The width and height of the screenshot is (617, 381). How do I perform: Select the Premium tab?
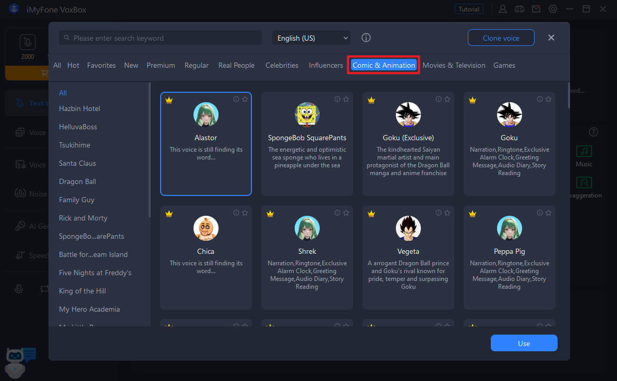click(x=161, y=65)
